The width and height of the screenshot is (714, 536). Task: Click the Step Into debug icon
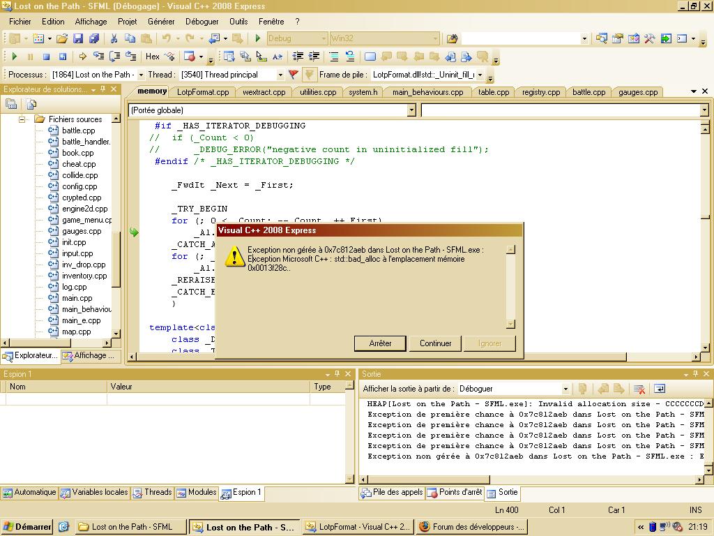tap(99, 57)
